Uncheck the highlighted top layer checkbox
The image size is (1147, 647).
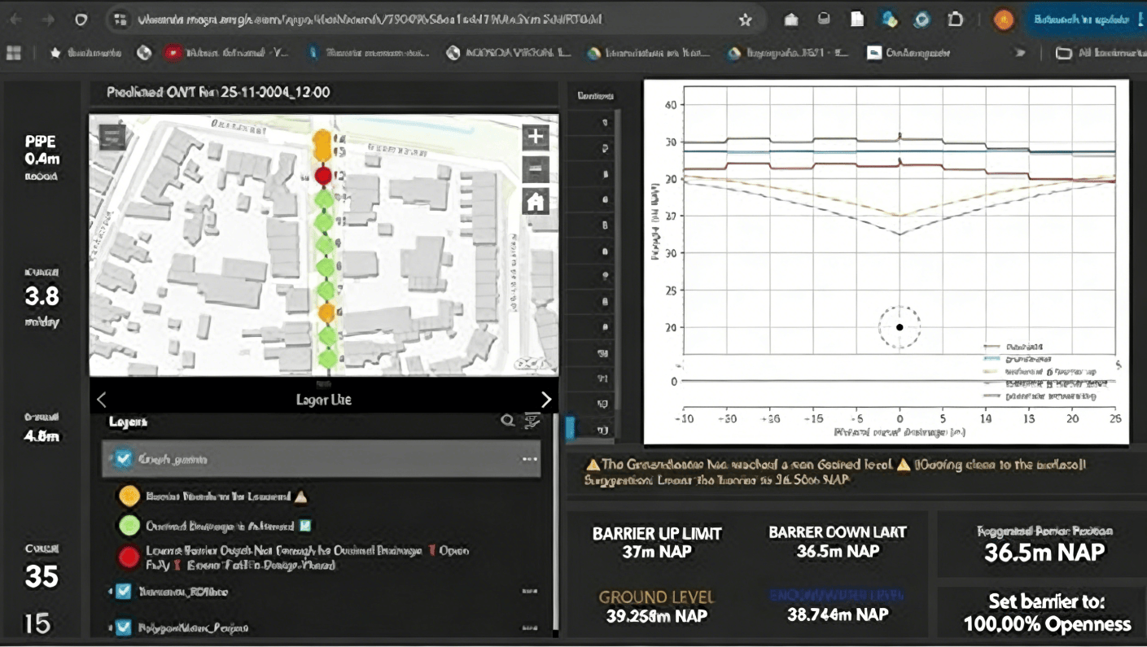point(123,460)
